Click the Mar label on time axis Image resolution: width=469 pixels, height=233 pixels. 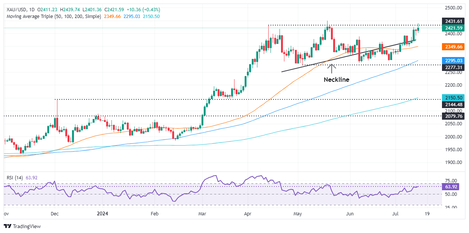pos(202,214)
